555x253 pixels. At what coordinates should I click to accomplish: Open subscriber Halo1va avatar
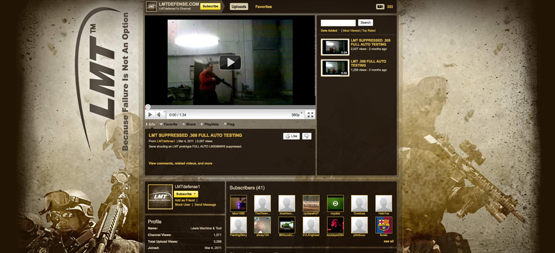point(384,204)
